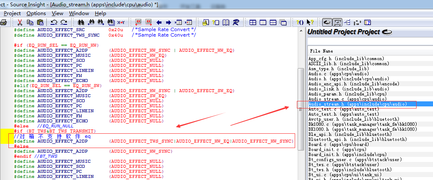433x180 pixels.
Task: Click the Symbol Info question icon
Action: (216, 22)
